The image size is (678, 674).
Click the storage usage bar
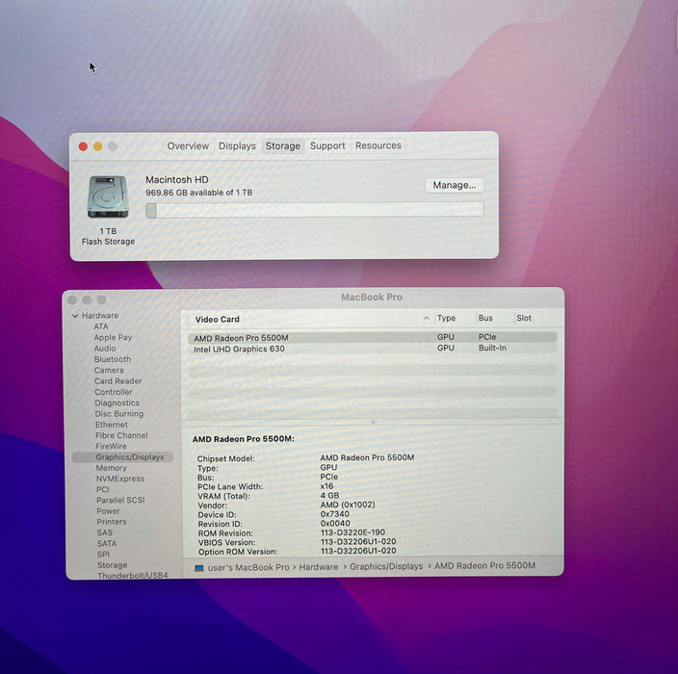pyautogui.click(x=314, y=210)
